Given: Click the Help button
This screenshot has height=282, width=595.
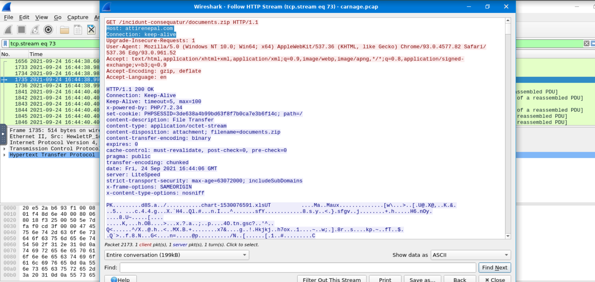Looking at the screenshot, I should pos(120,279).
